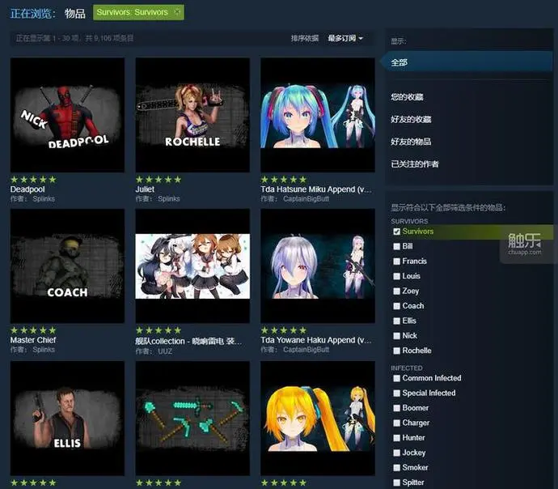Screen dimensions: 558x489
Task: Check the Bill filter
Action: click(x=396, y=246)
